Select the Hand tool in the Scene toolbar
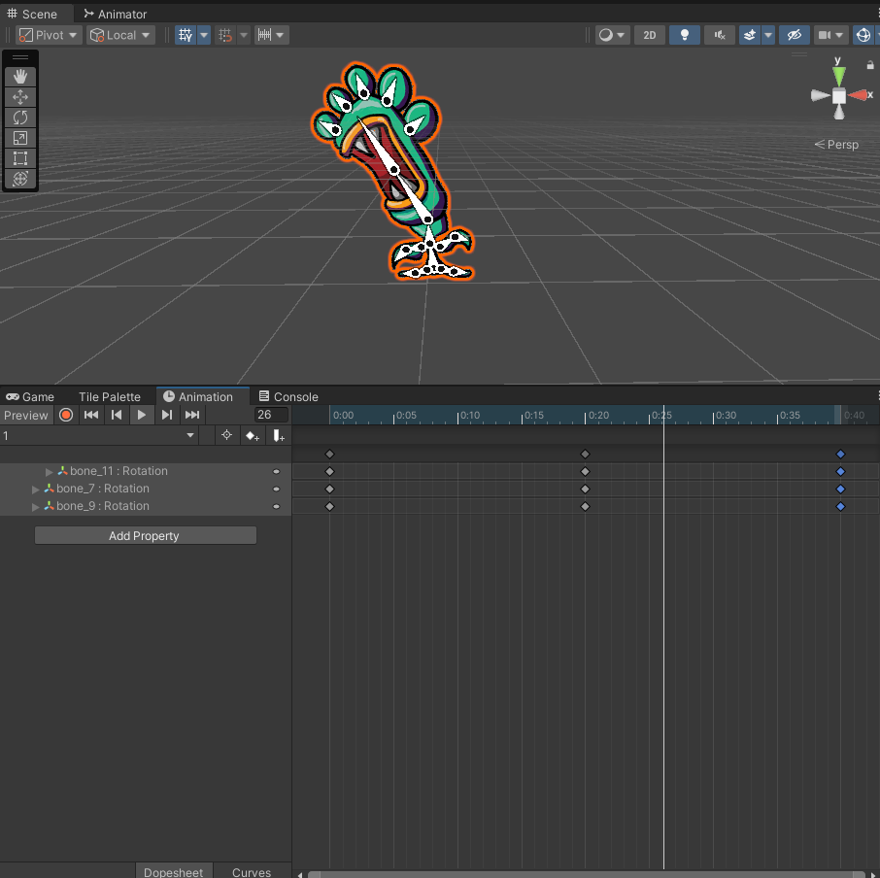The height and width of the screenshot is (878, 880). (20, 76)
